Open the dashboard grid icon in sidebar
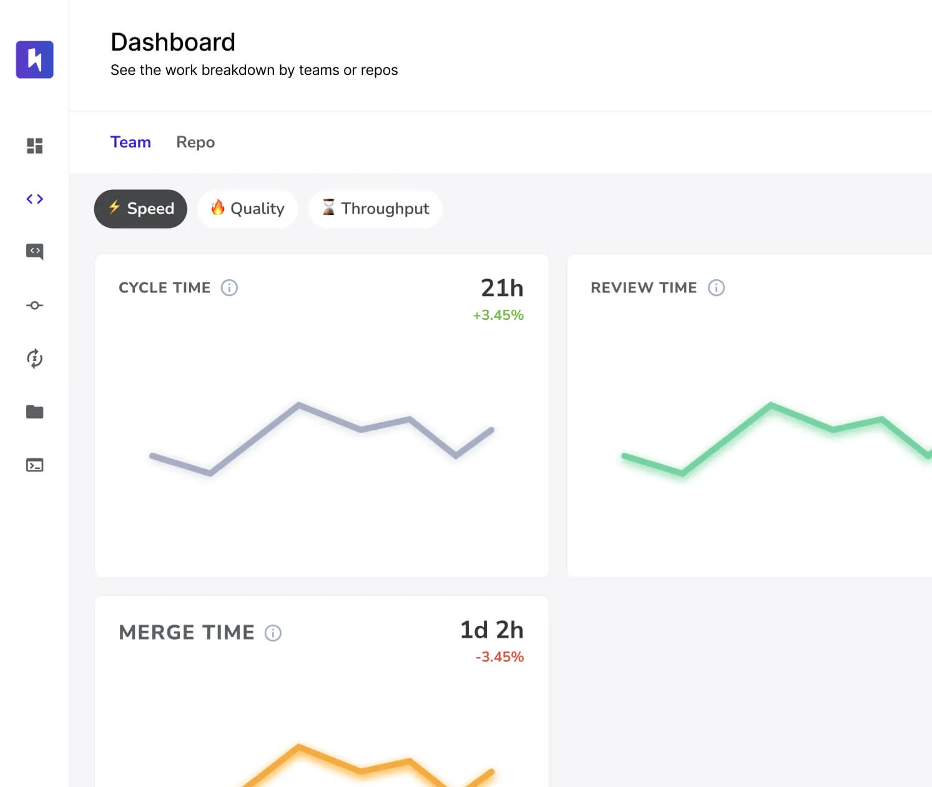The height and width of the screenshot is (787, 932). pyautogui.click(x=34, y=146)
